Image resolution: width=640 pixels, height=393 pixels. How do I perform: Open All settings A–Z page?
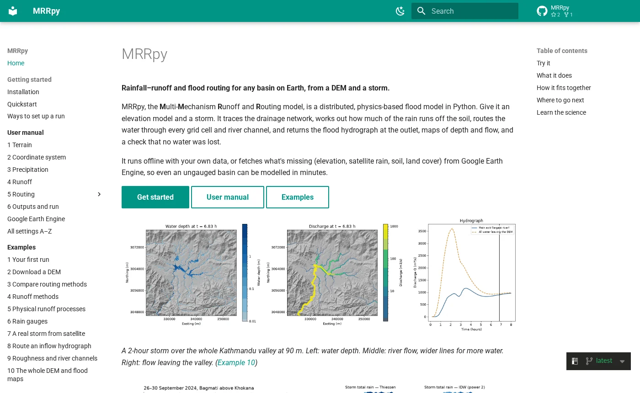point(30,231)
